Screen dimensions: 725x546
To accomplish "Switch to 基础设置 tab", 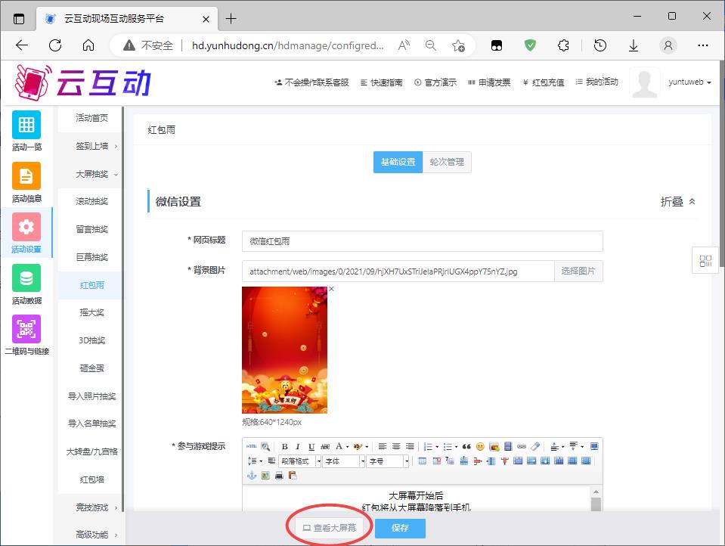I will point(398,162).
